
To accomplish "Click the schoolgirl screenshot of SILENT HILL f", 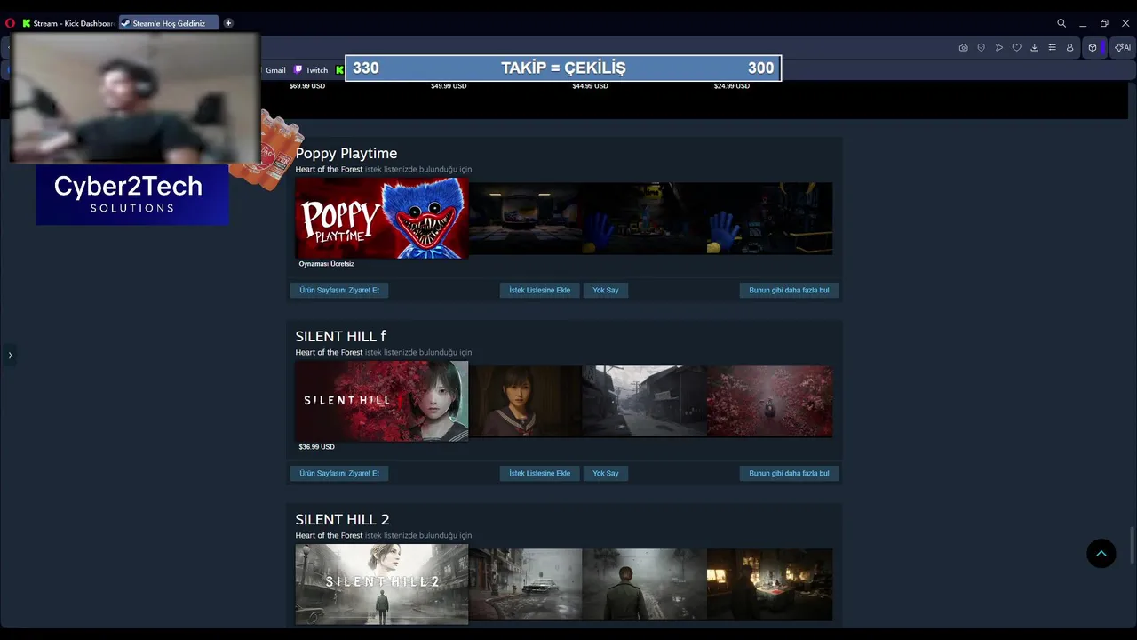I will tap(525, 401).
